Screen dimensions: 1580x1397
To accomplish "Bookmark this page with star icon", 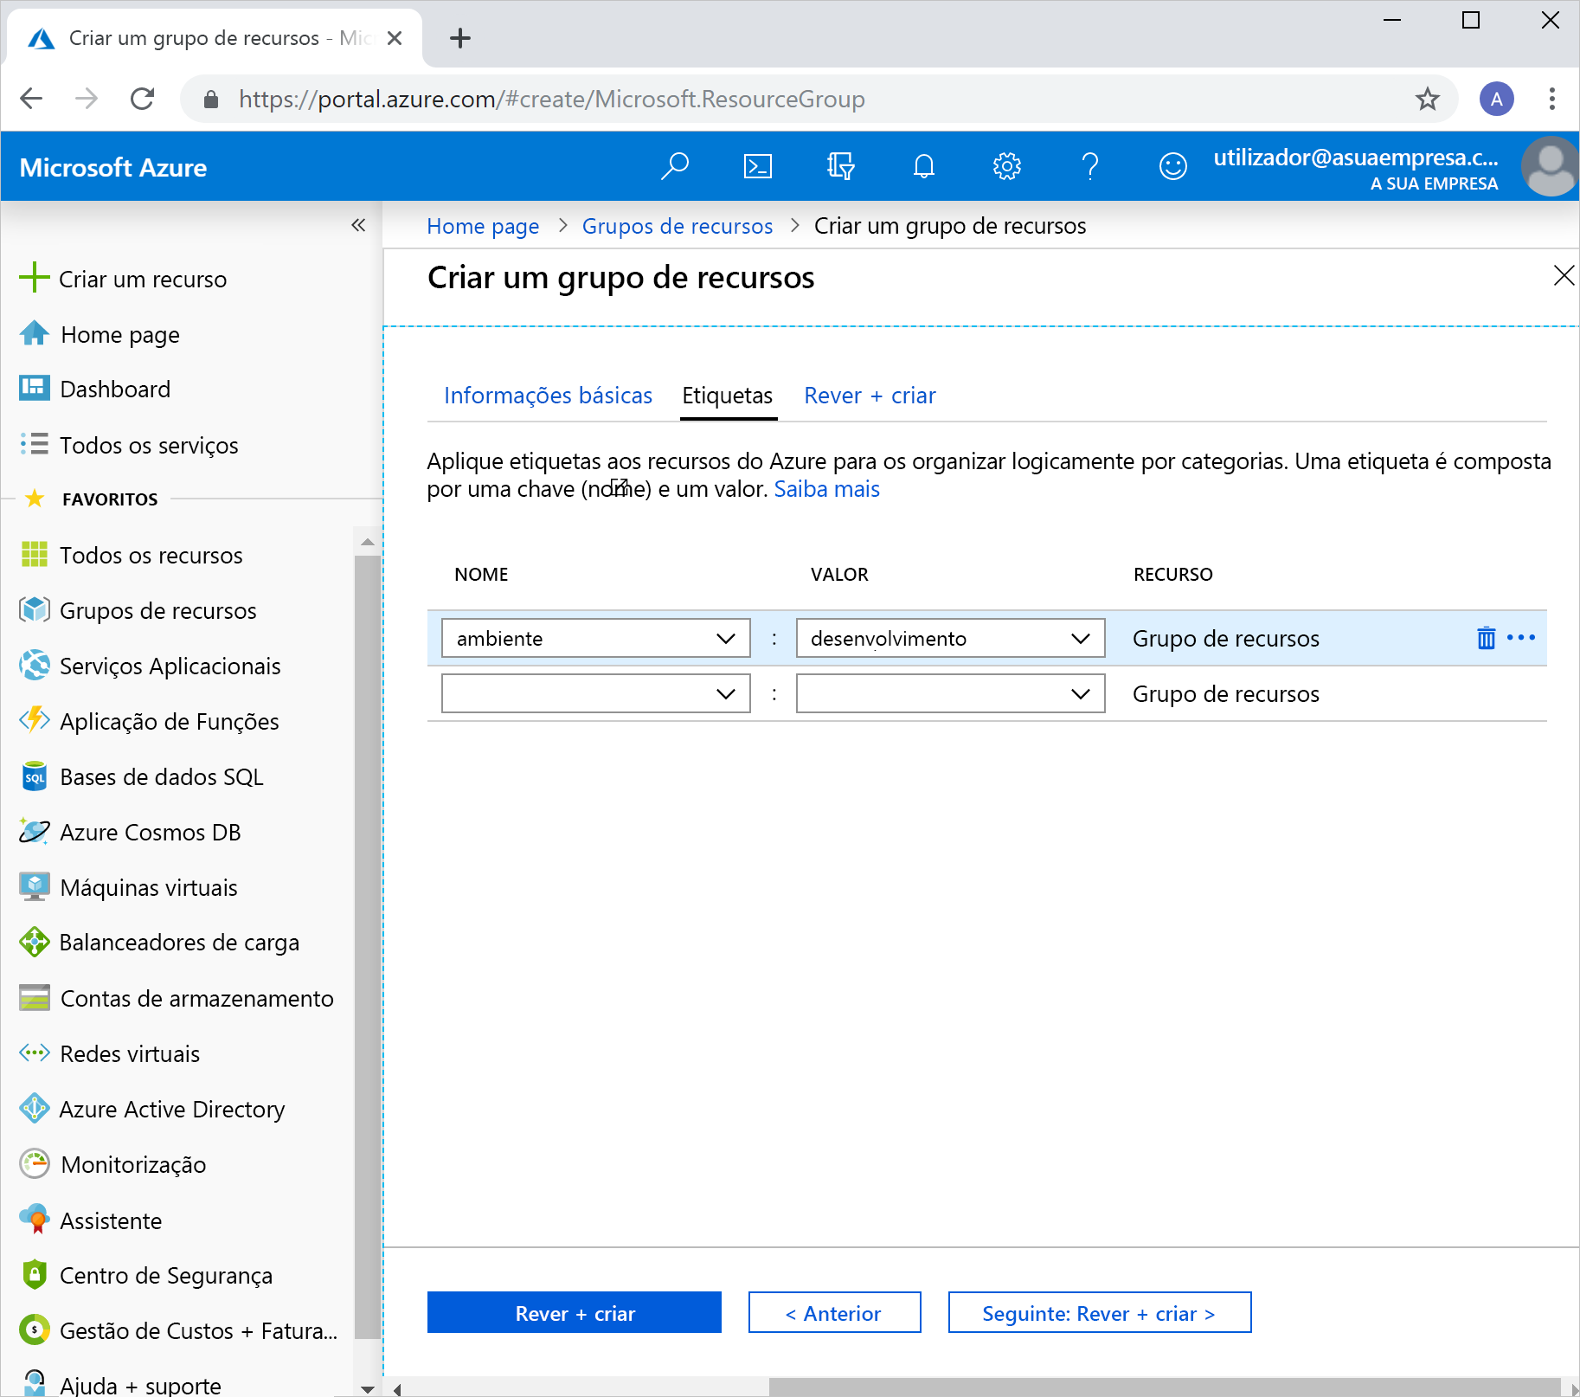I will pyautogui.click(x=1428, y=99).
